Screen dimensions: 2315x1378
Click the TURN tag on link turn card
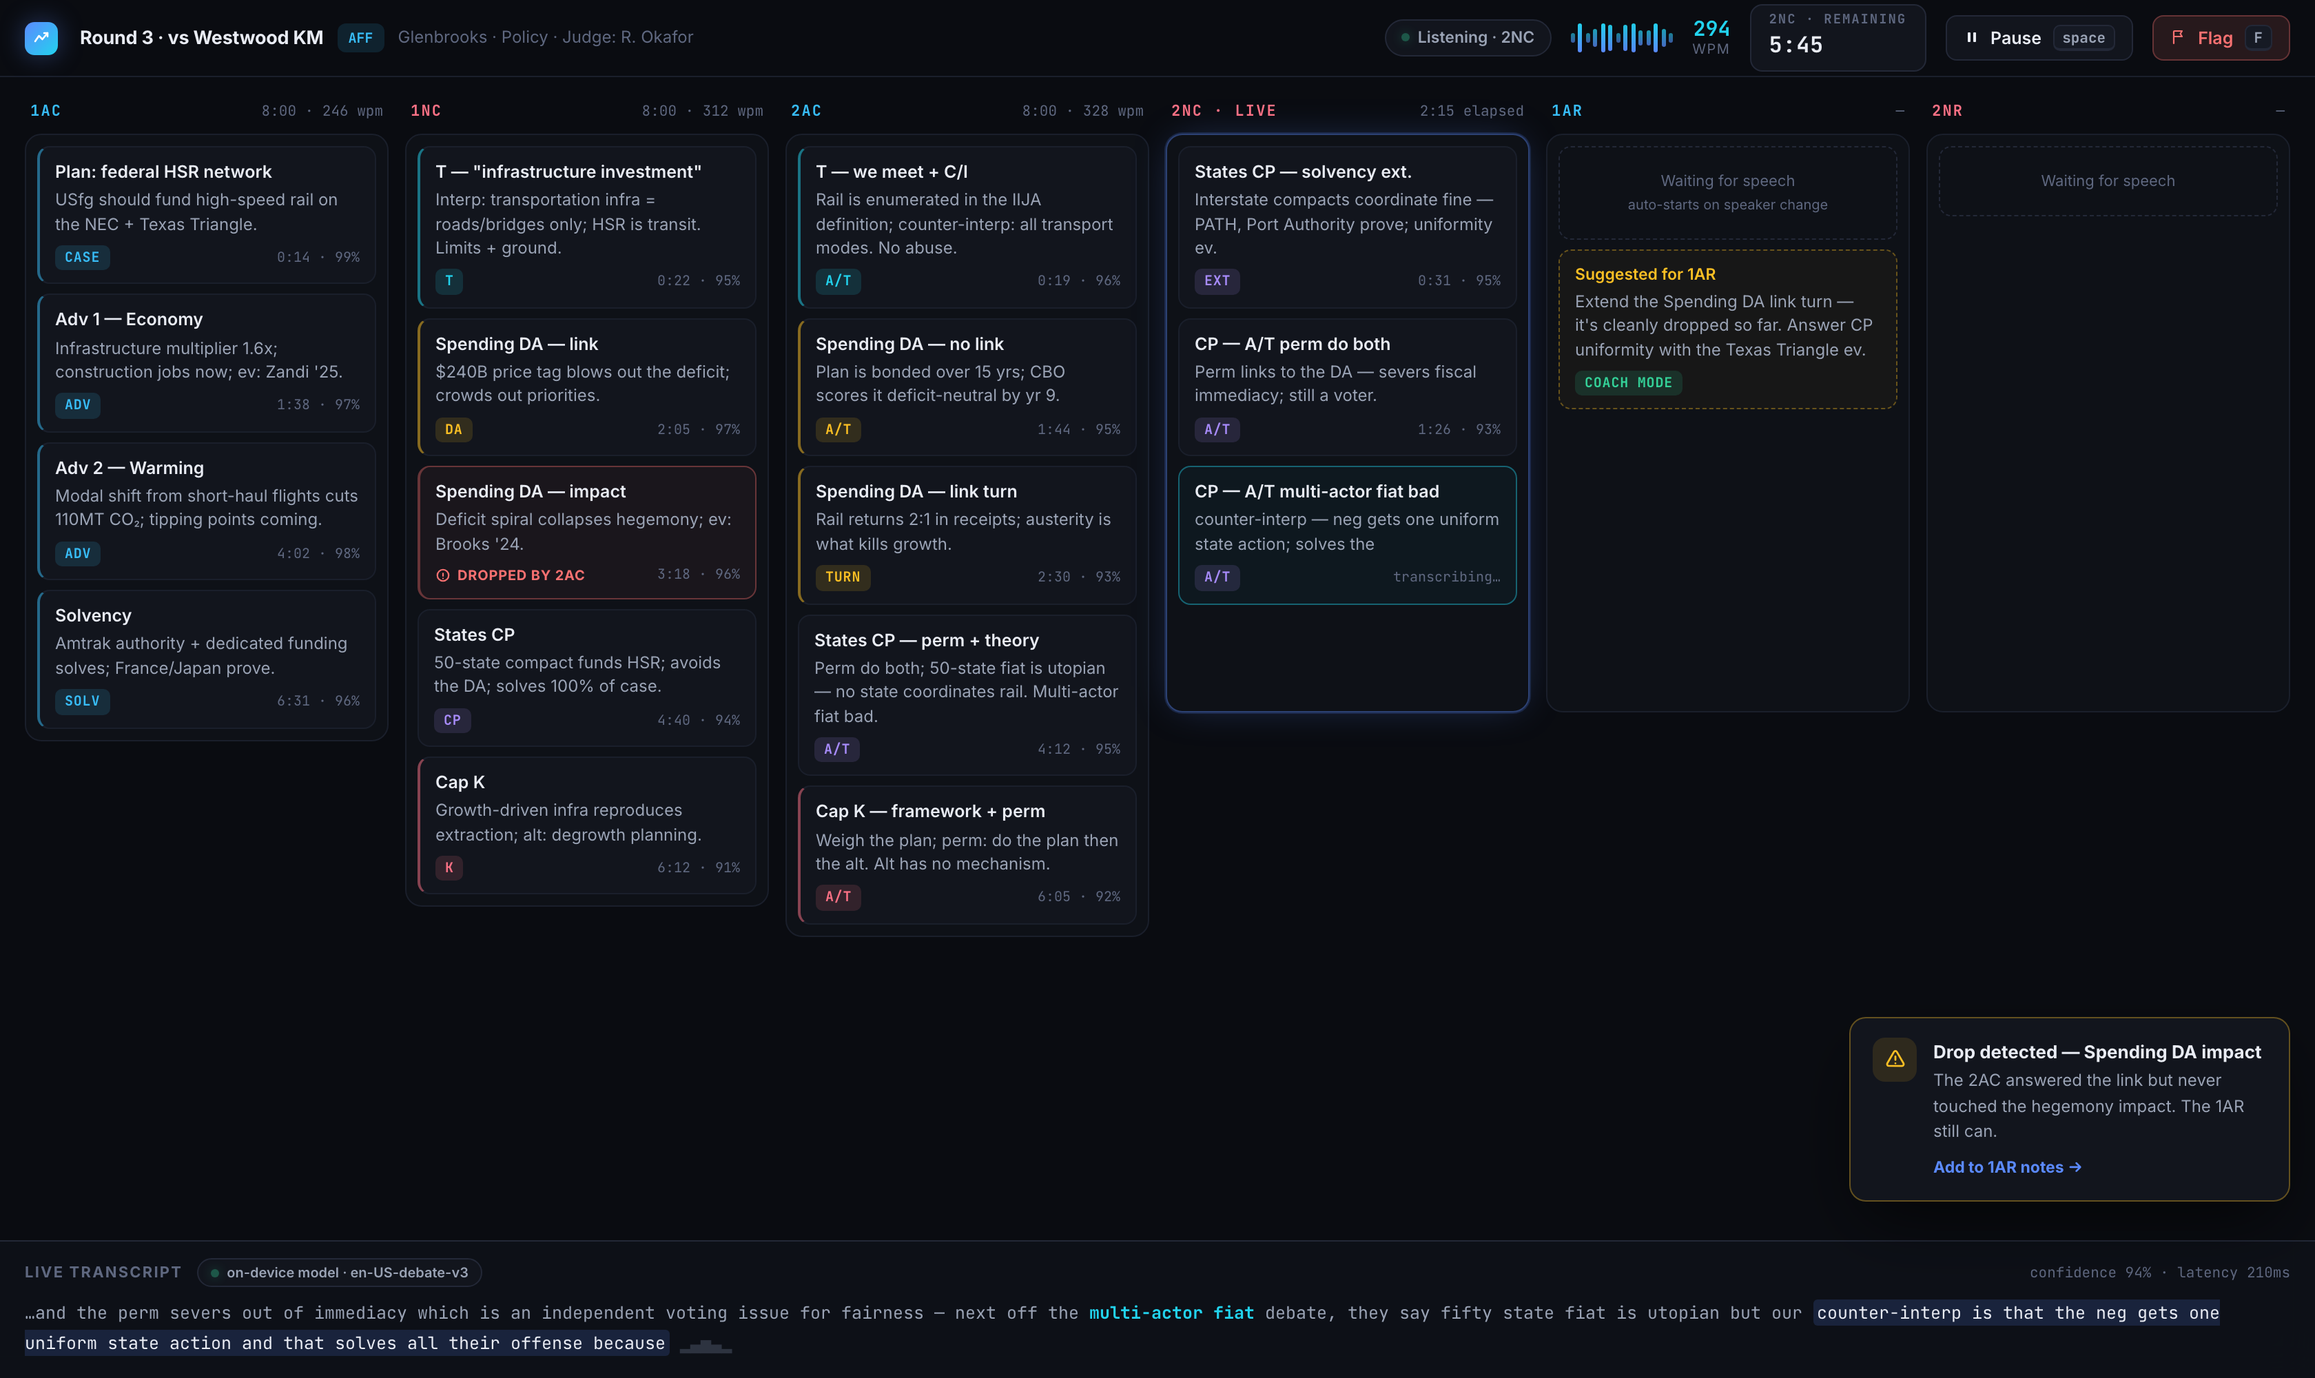pos(842,577)
